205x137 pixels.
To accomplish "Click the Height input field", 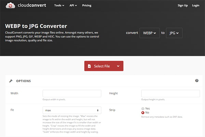I will coord(170,93).
